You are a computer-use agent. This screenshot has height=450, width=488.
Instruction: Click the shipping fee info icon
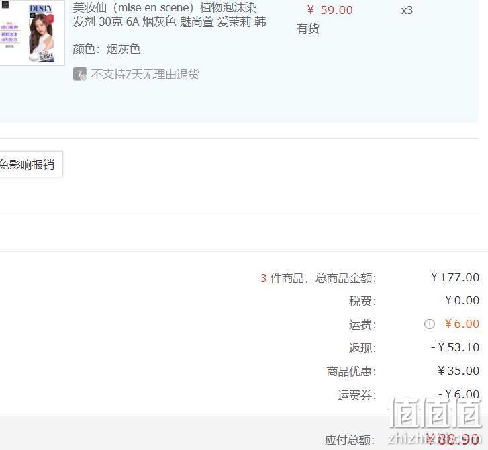tap(429, 324)
